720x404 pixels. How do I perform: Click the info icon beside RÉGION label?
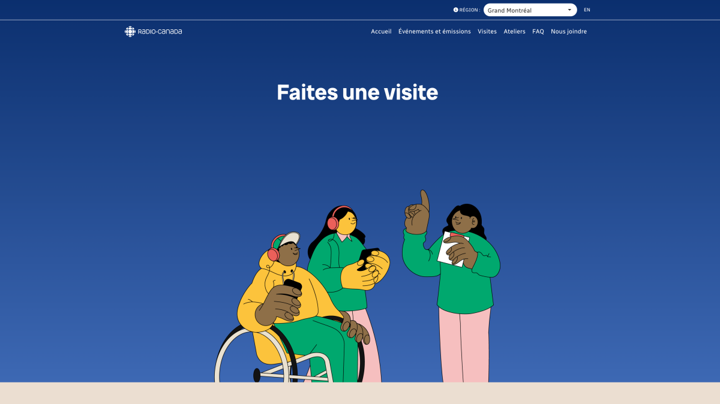455,10
